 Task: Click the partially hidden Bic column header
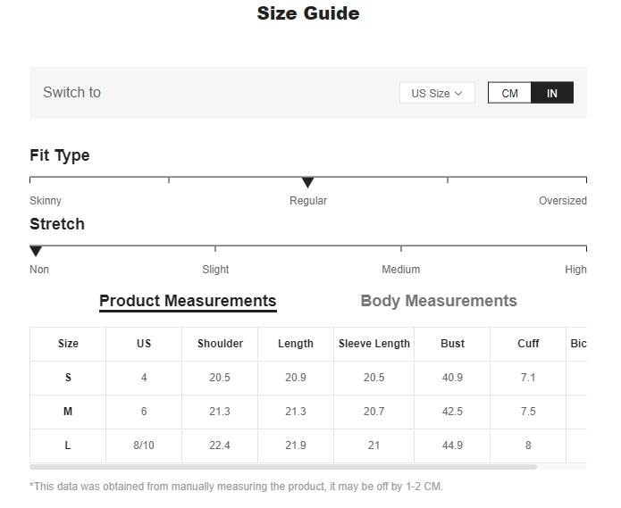578,344
